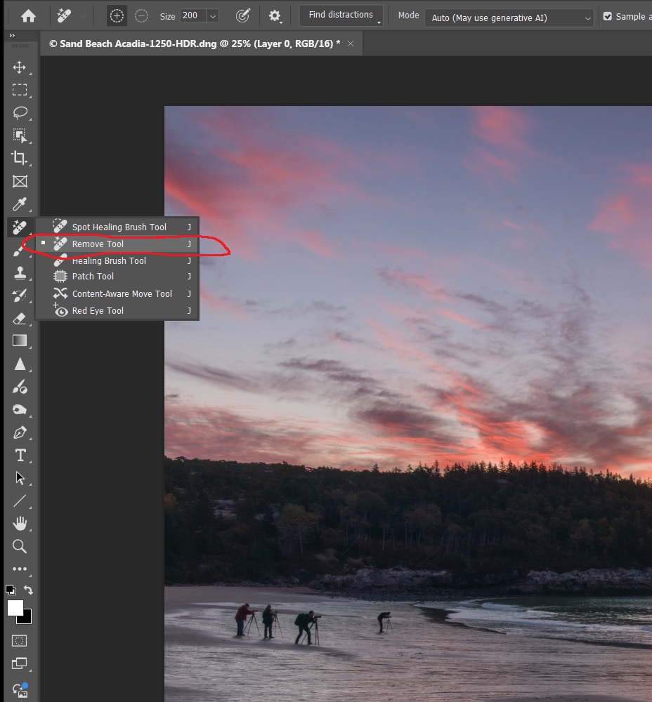The width and height of the screenshot is (652, 702).
Task: Toggle Quick Mask mode
Action: click(20, 640)
